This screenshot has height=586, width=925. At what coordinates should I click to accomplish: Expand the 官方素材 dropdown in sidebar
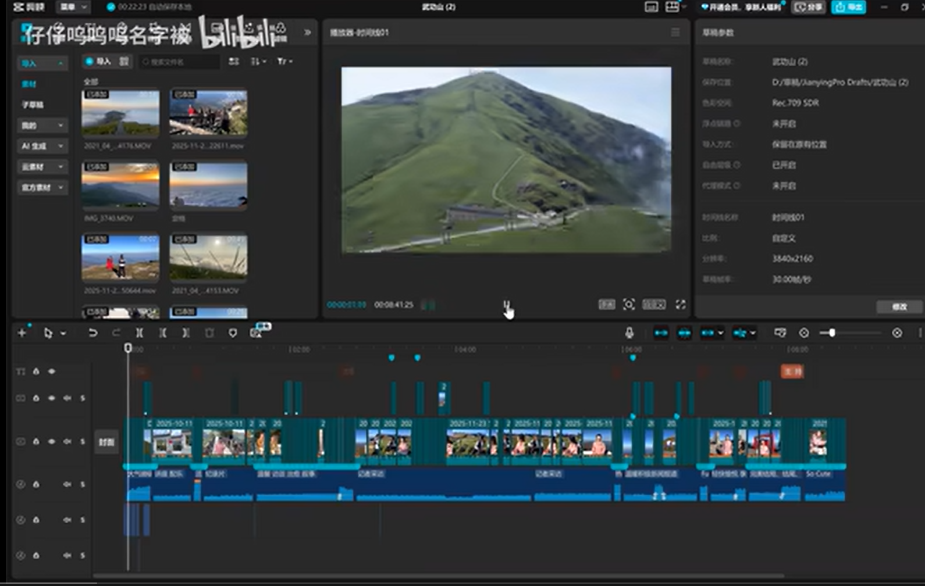coord(42,187)
